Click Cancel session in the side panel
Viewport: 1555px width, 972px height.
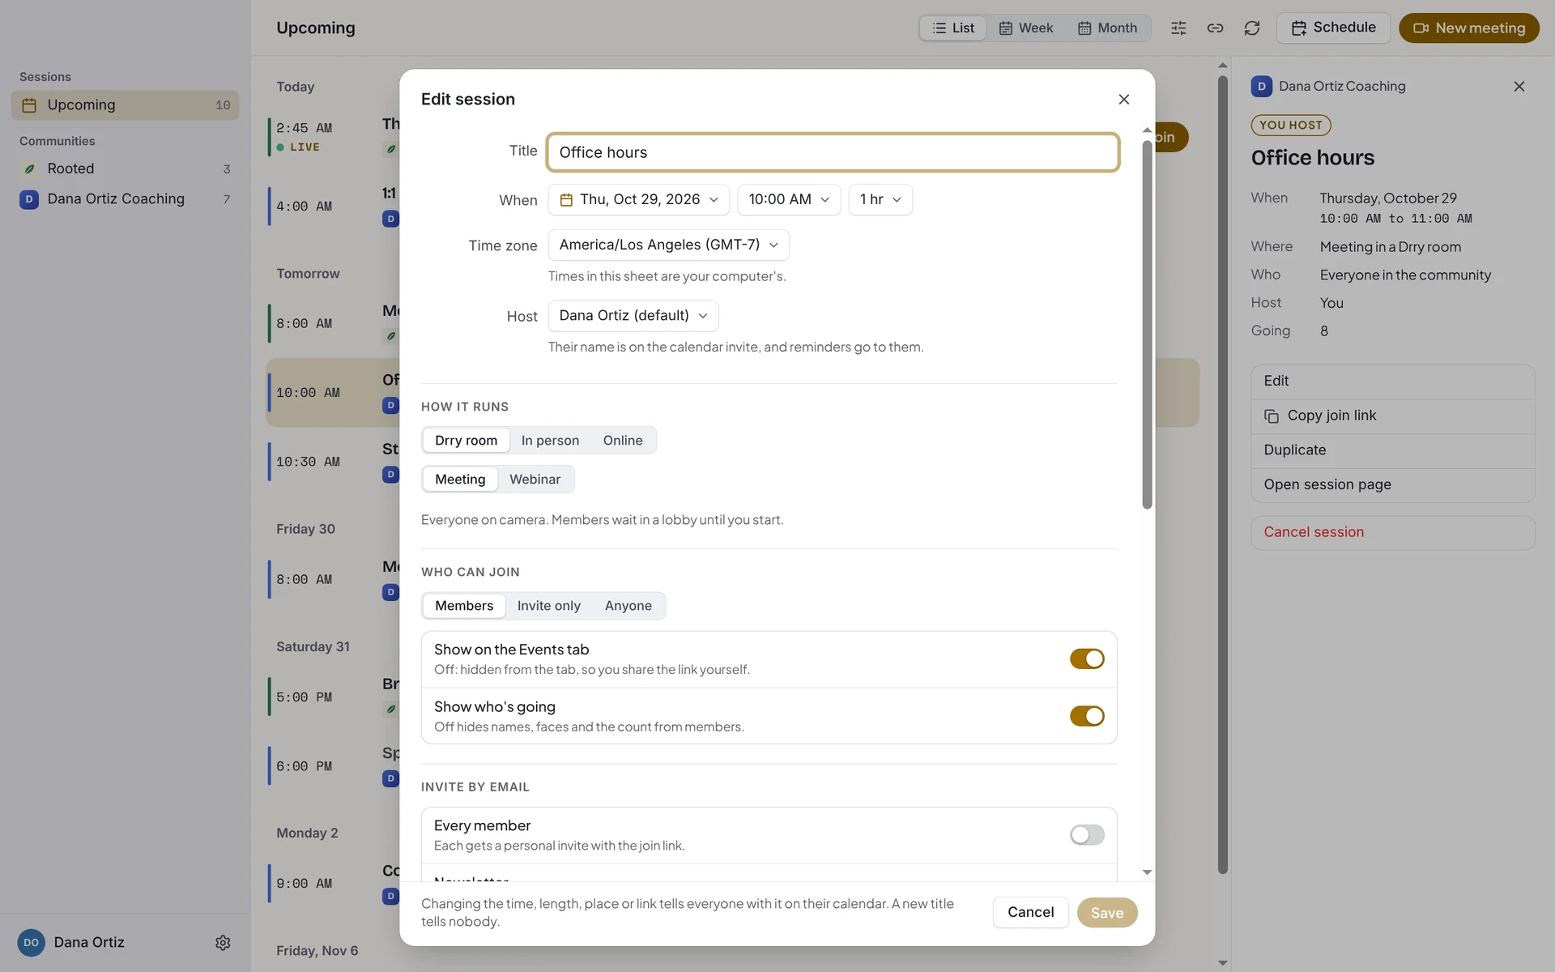point(1314,532)
